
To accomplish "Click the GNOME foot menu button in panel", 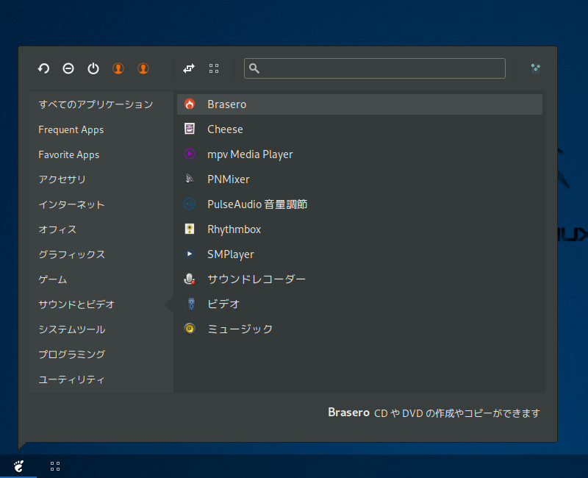I will [18, 466].
